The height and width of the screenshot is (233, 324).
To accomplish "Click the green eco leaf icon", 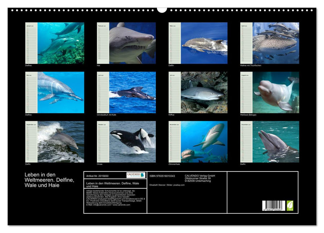I will click(290, 206).
